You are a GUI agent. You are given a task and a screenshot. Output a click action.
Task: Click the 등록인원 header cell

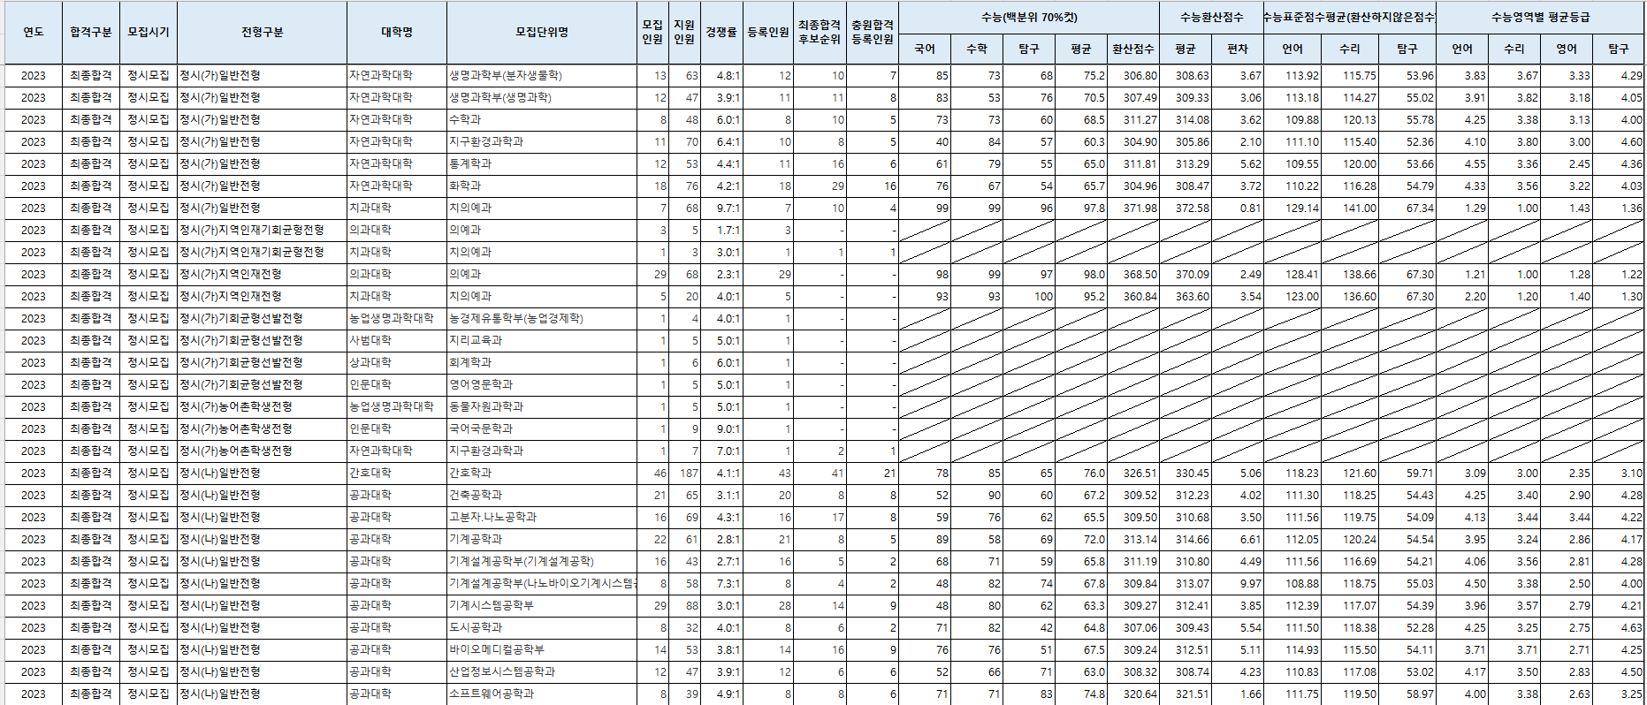tap(768, 32)
